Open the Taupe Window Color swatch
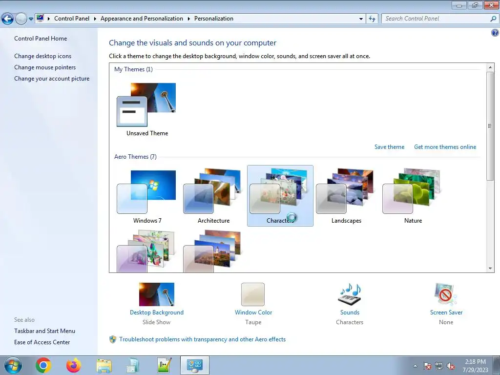This screenshot has height=375, width=500. [x=253, y=294]
